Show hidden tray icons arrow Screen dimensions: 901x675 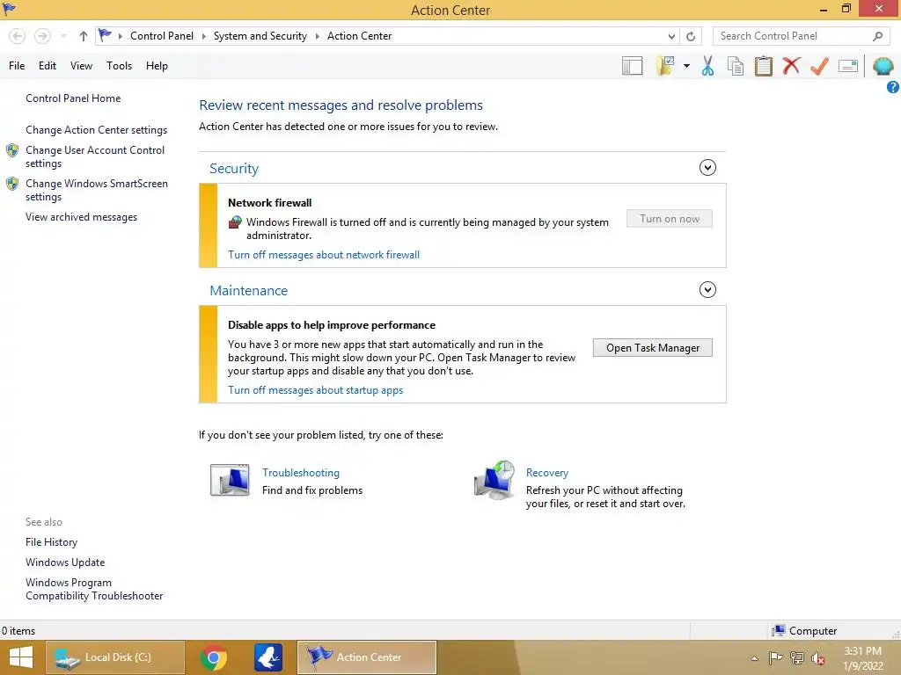point(754,658)
